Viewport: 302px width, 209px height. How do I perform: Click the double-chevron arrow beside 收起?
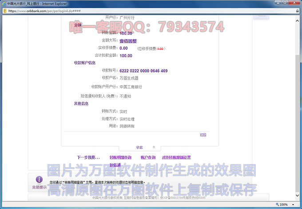tap(154, 147)
